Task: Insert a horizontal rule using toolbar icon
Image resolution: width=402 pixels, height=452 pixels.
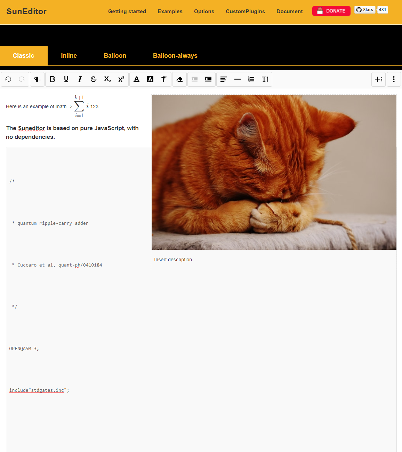Action: [238, 79]
